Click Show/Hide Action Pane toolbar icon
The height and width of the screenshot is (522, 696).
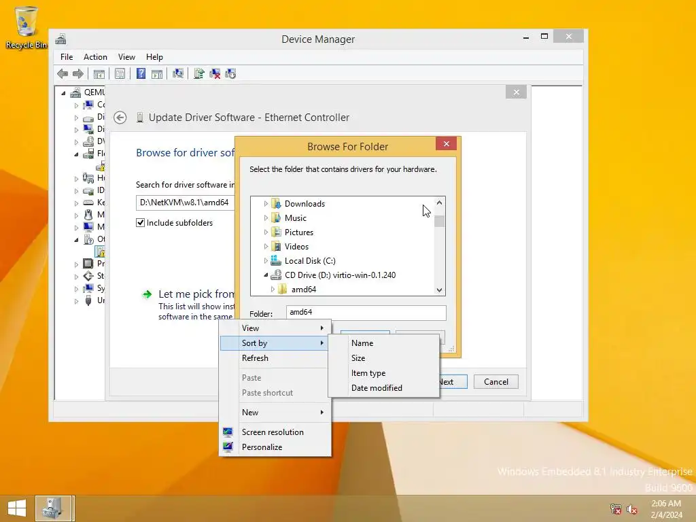pyautogui.click(x=157, y=73)
